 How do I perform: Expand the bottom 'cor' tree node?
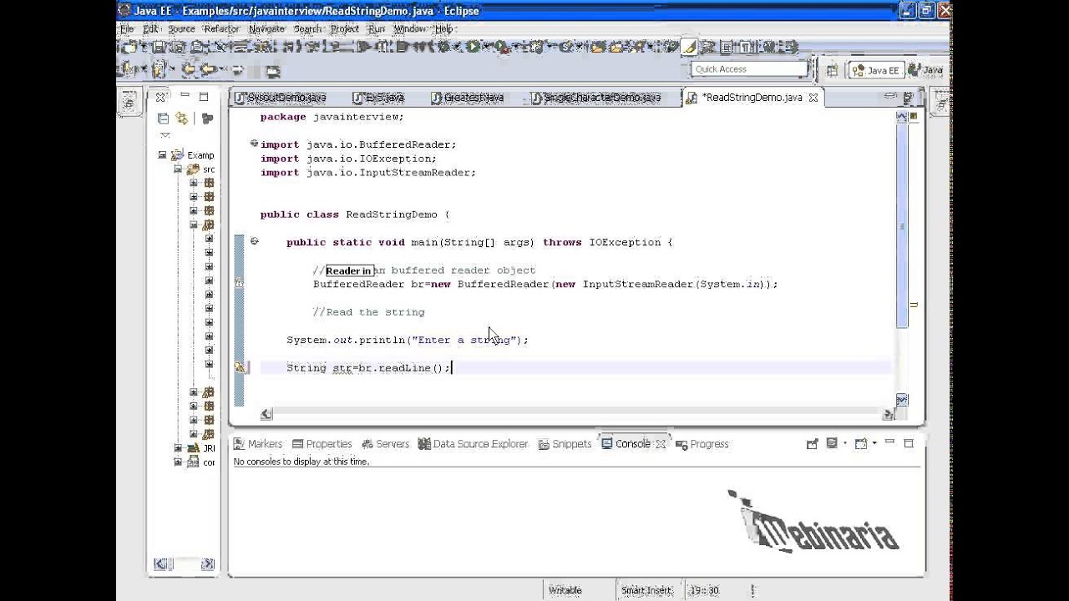pos(178,462)
